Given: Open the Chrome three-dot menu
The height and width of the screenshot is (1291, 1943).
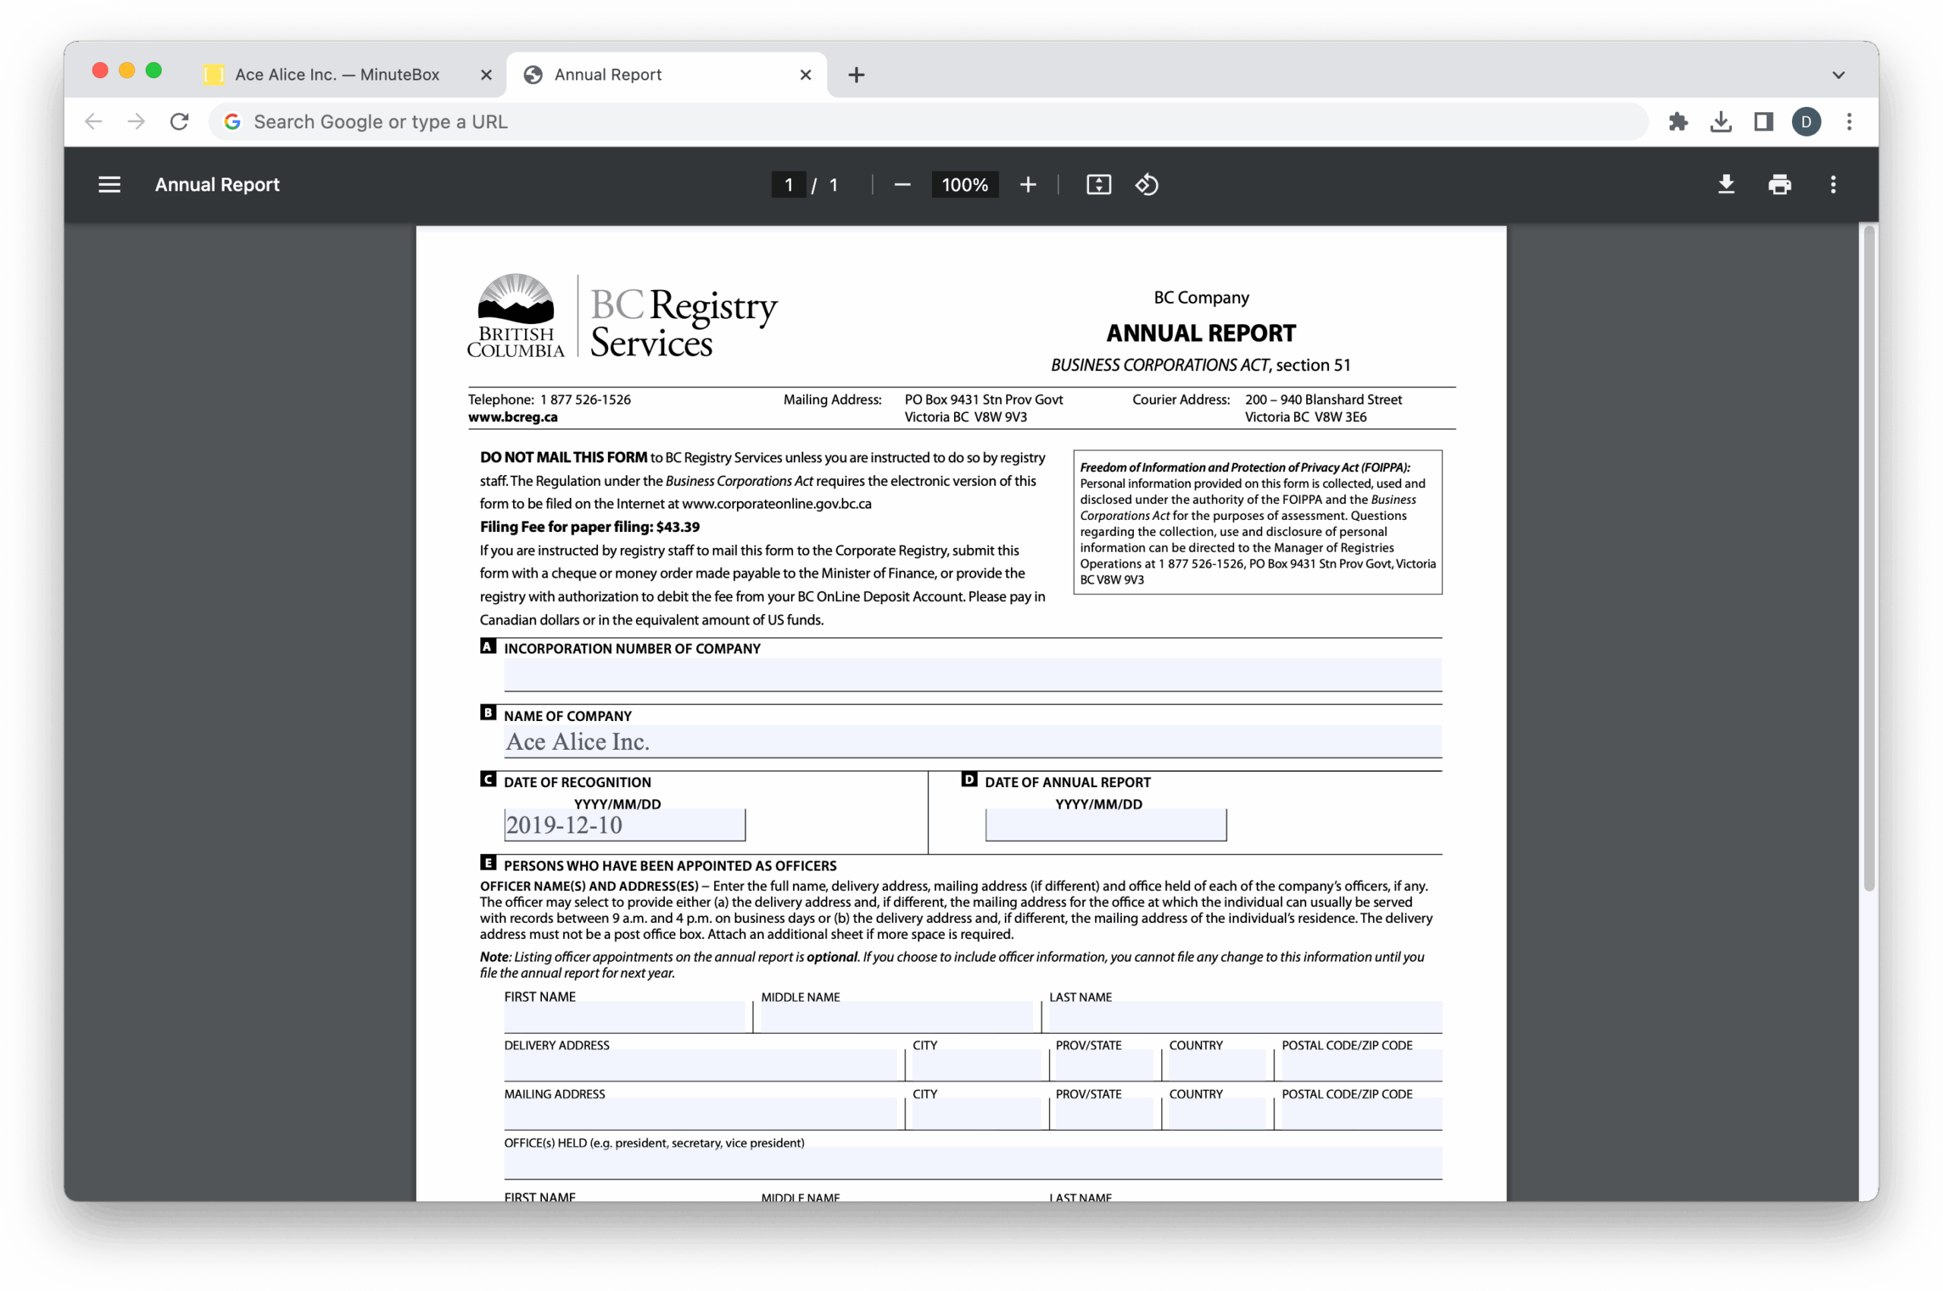Looking at the screenshot, I should (1849, 122).
